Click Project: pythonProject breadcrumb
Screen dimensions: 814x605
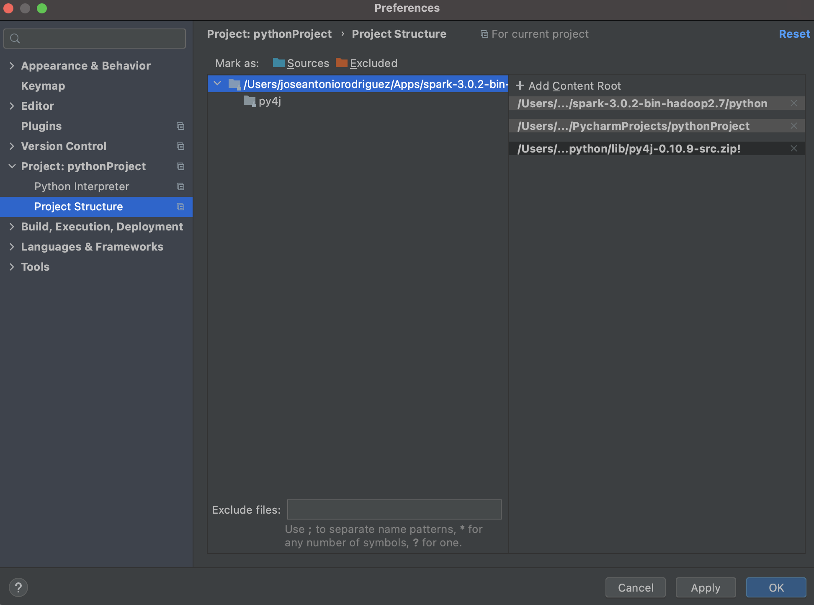(269, 34)
